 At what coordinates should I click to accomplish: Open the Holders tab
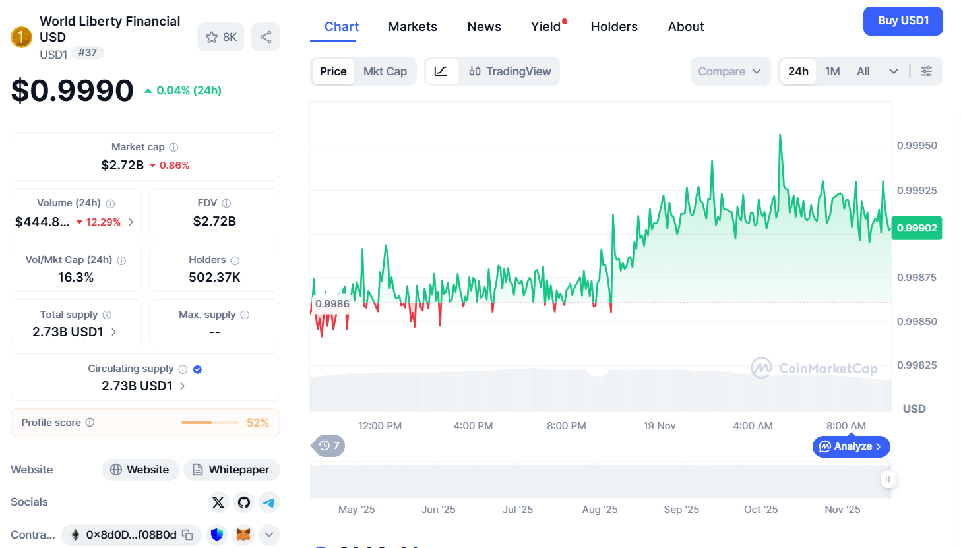(613, 26)
